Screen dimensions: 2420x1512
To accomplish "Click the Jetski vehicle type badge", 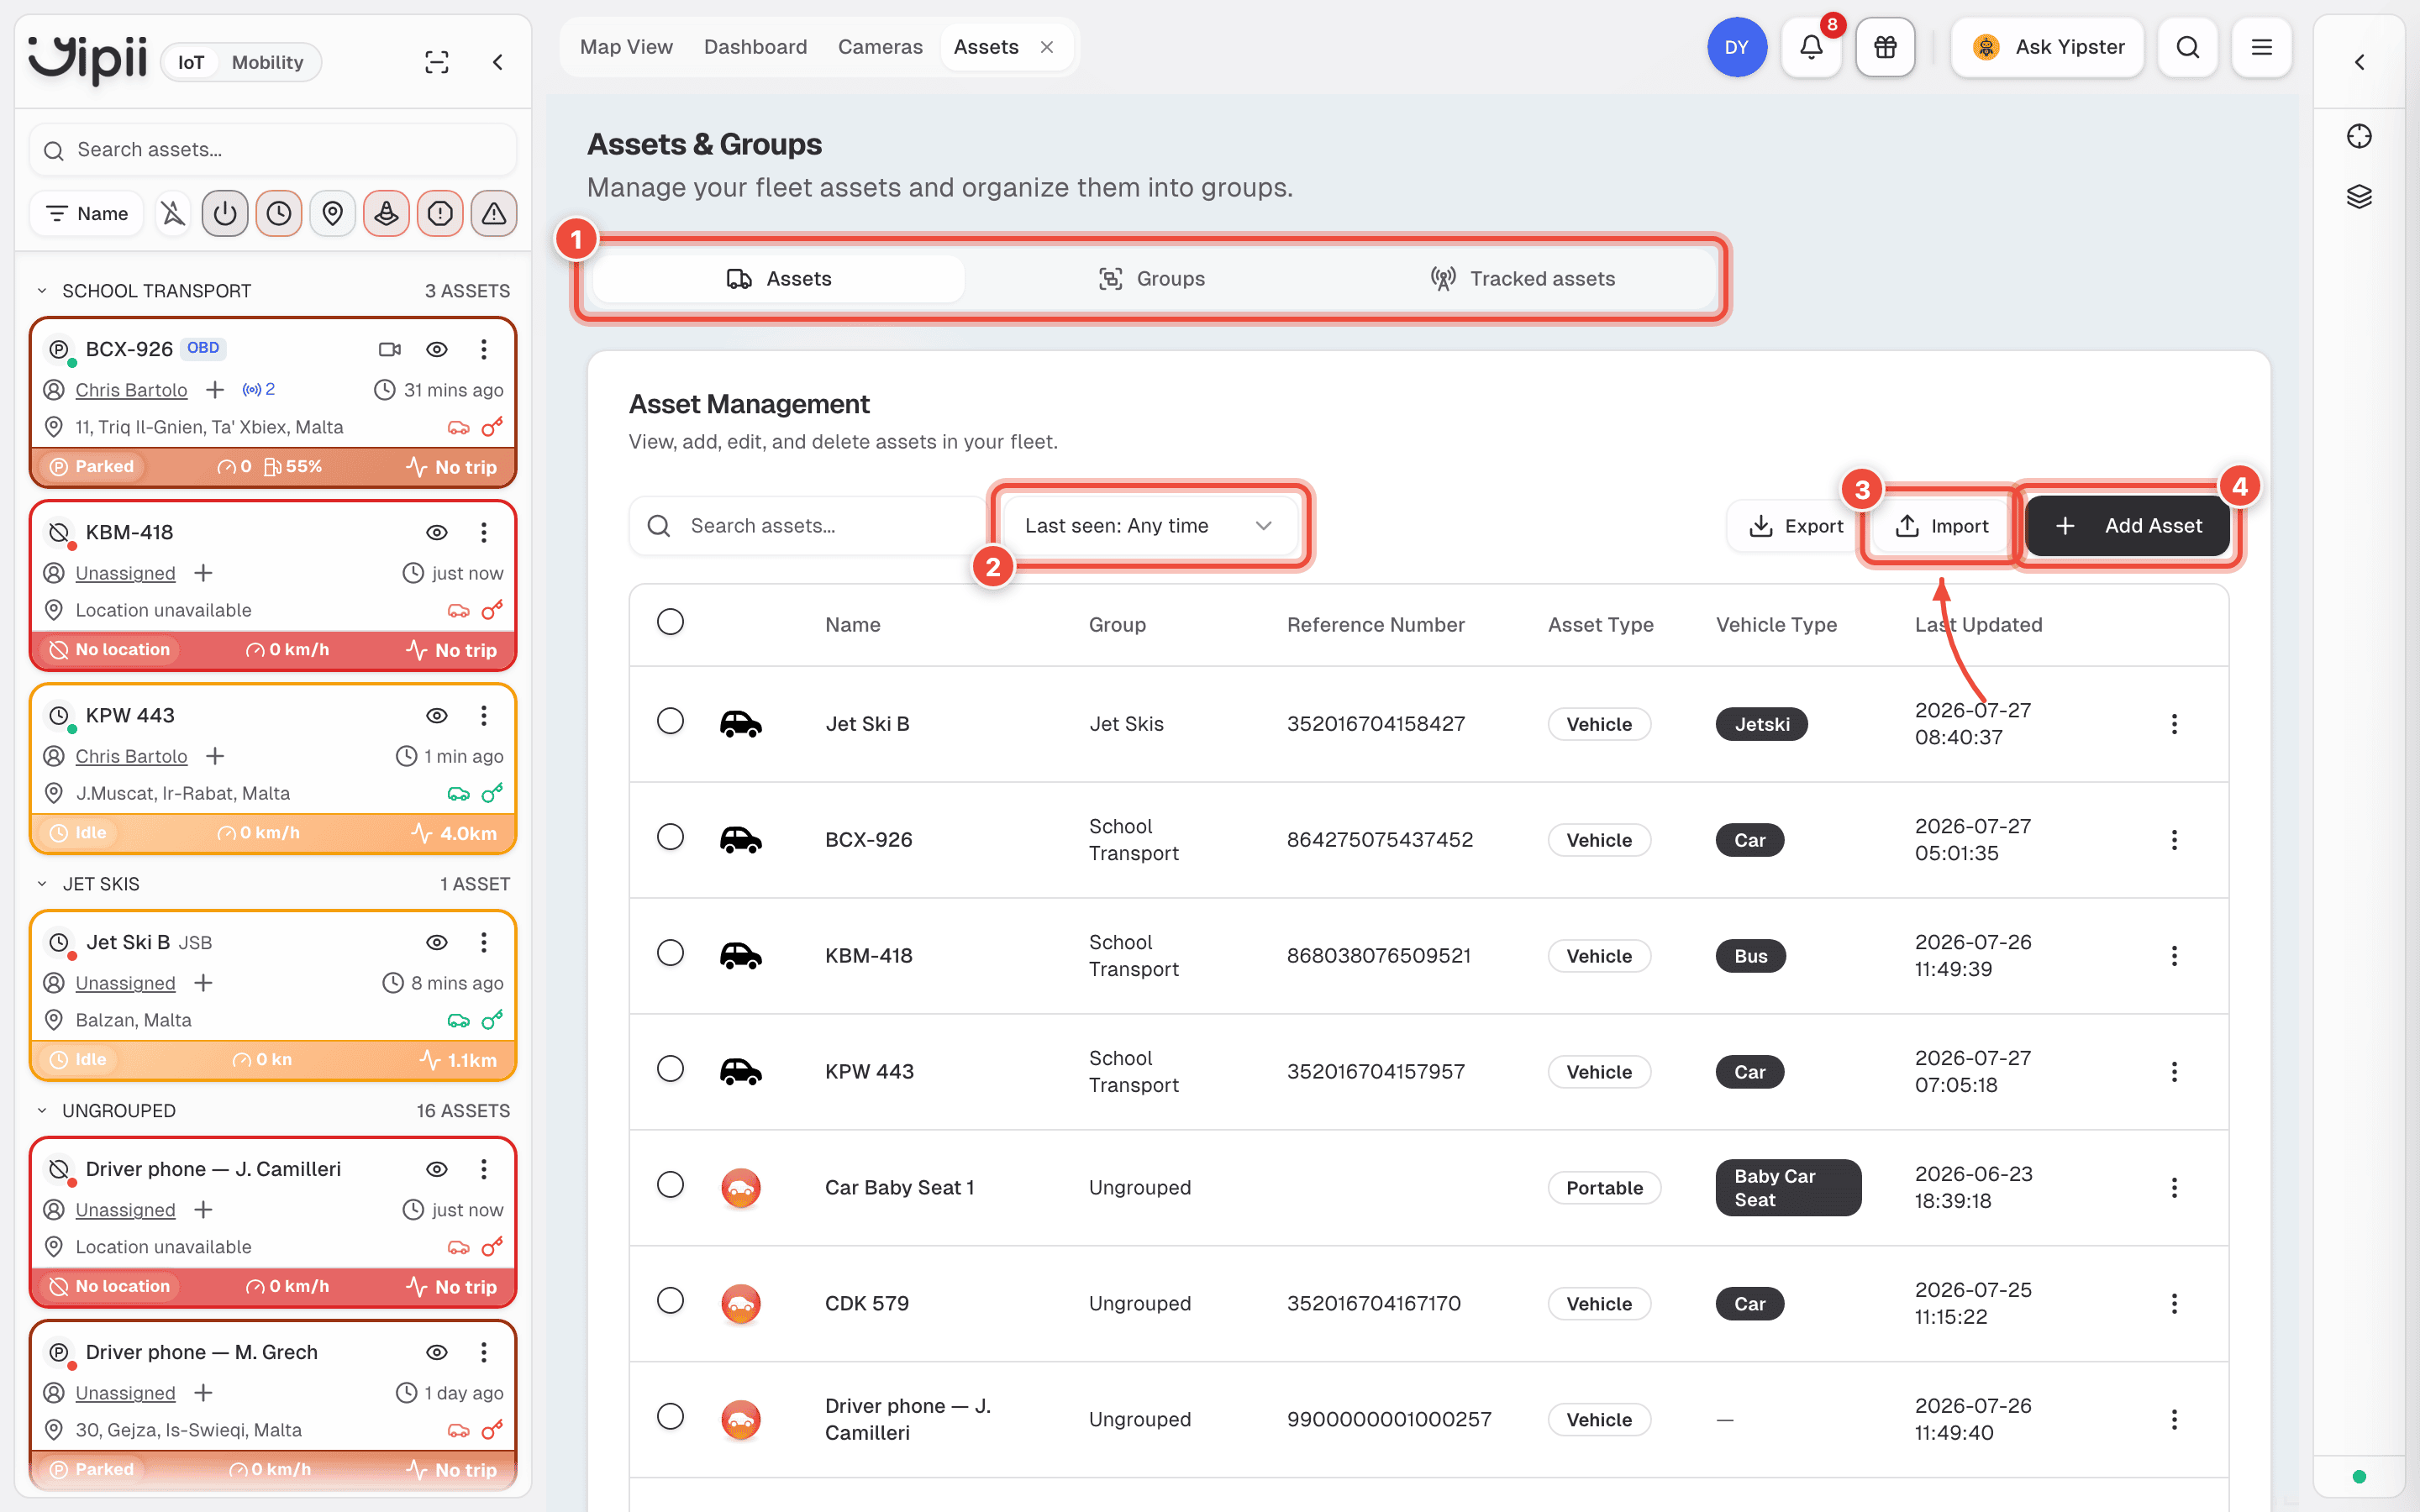I will 1761,724.
